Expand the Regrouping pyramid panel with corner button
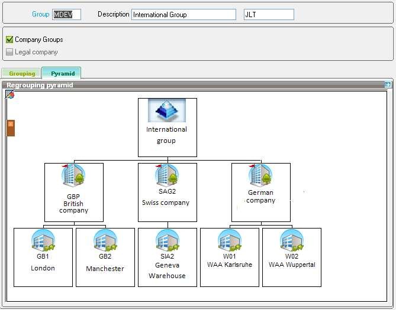This screenshot has height=310, width=396. [387, 85]
